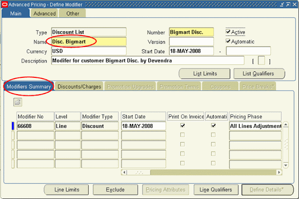The width and height of the screenshot is (299, 199).
Task: Click the vertical scrollbar track
Action: point(285,145)
